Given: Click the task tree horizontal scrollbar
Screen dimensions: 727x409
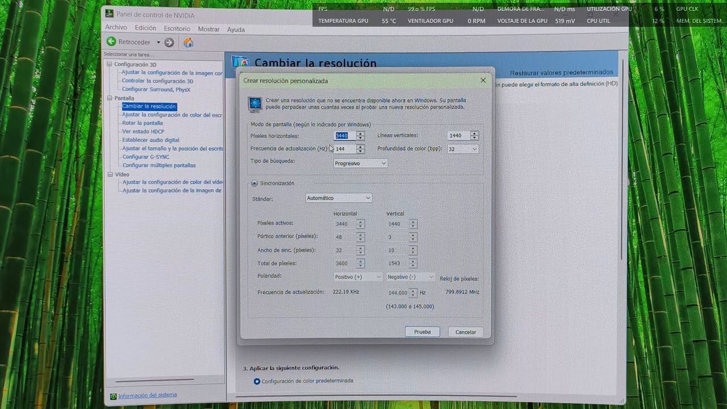Looking at the screenshot, I should (x=154, y=381).
